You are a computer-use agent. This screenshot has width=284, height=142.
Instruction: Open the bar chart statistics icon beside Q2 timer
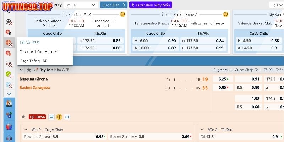click(67, 116)
